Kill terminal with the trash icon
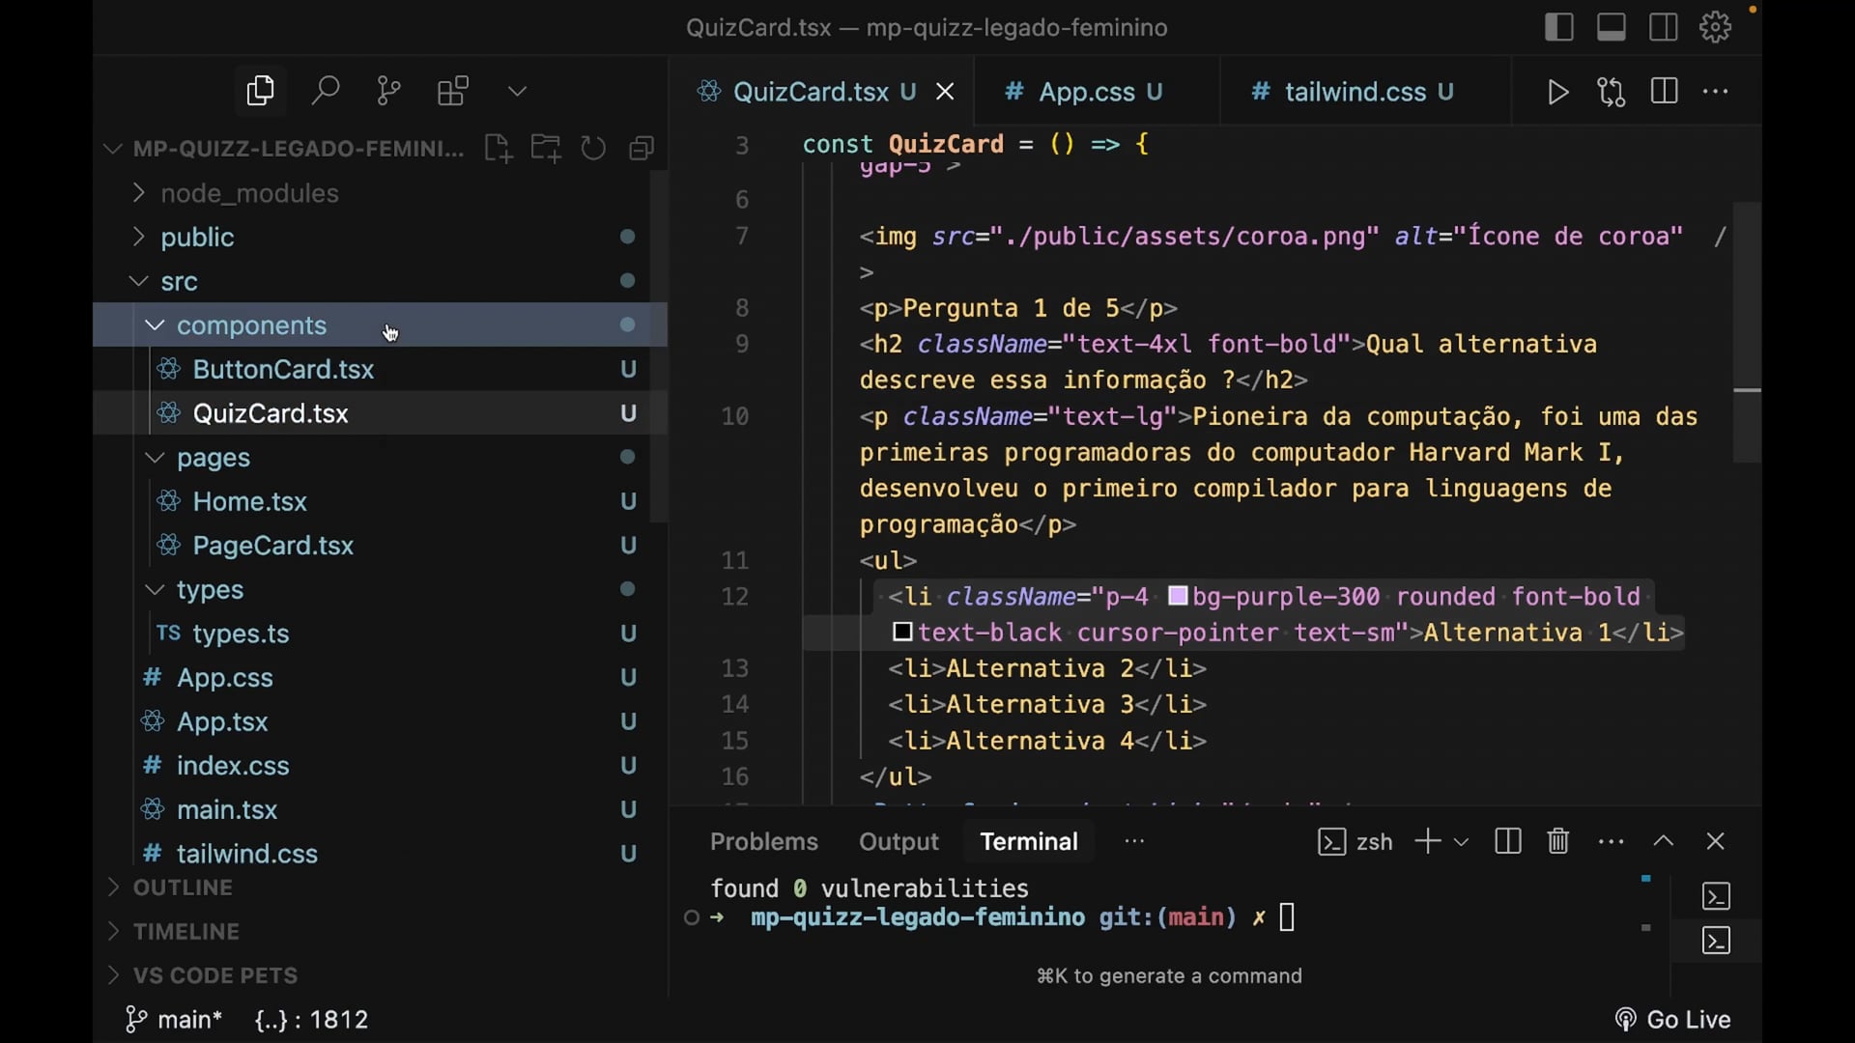 pyautogui.click(x=1557, y=841)
